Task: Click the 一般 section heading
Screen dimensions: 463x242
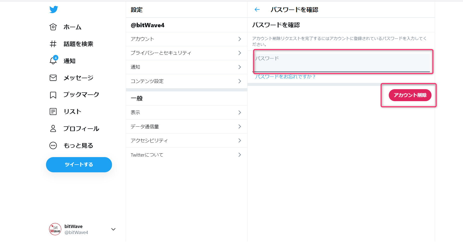Action: point(136,98)
